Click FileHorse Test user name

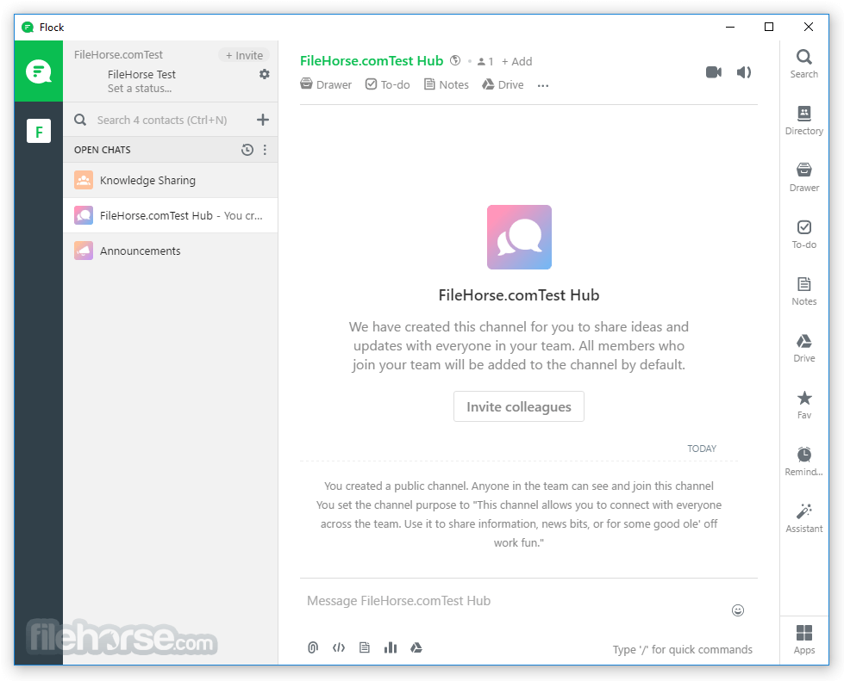(141, 75)
